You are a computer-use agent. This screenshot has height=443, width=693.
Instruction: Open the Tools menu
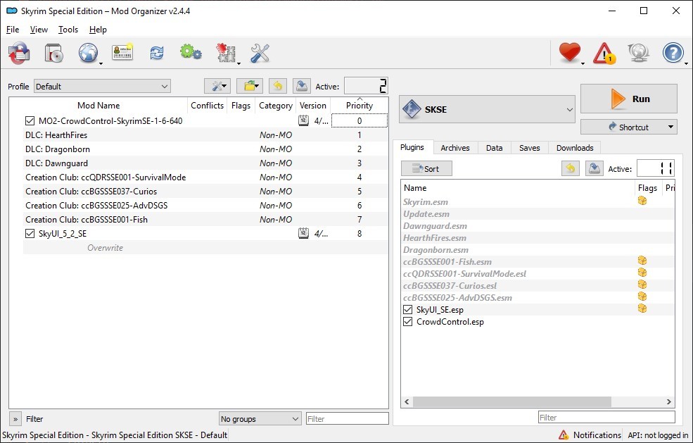coord(68,29)
